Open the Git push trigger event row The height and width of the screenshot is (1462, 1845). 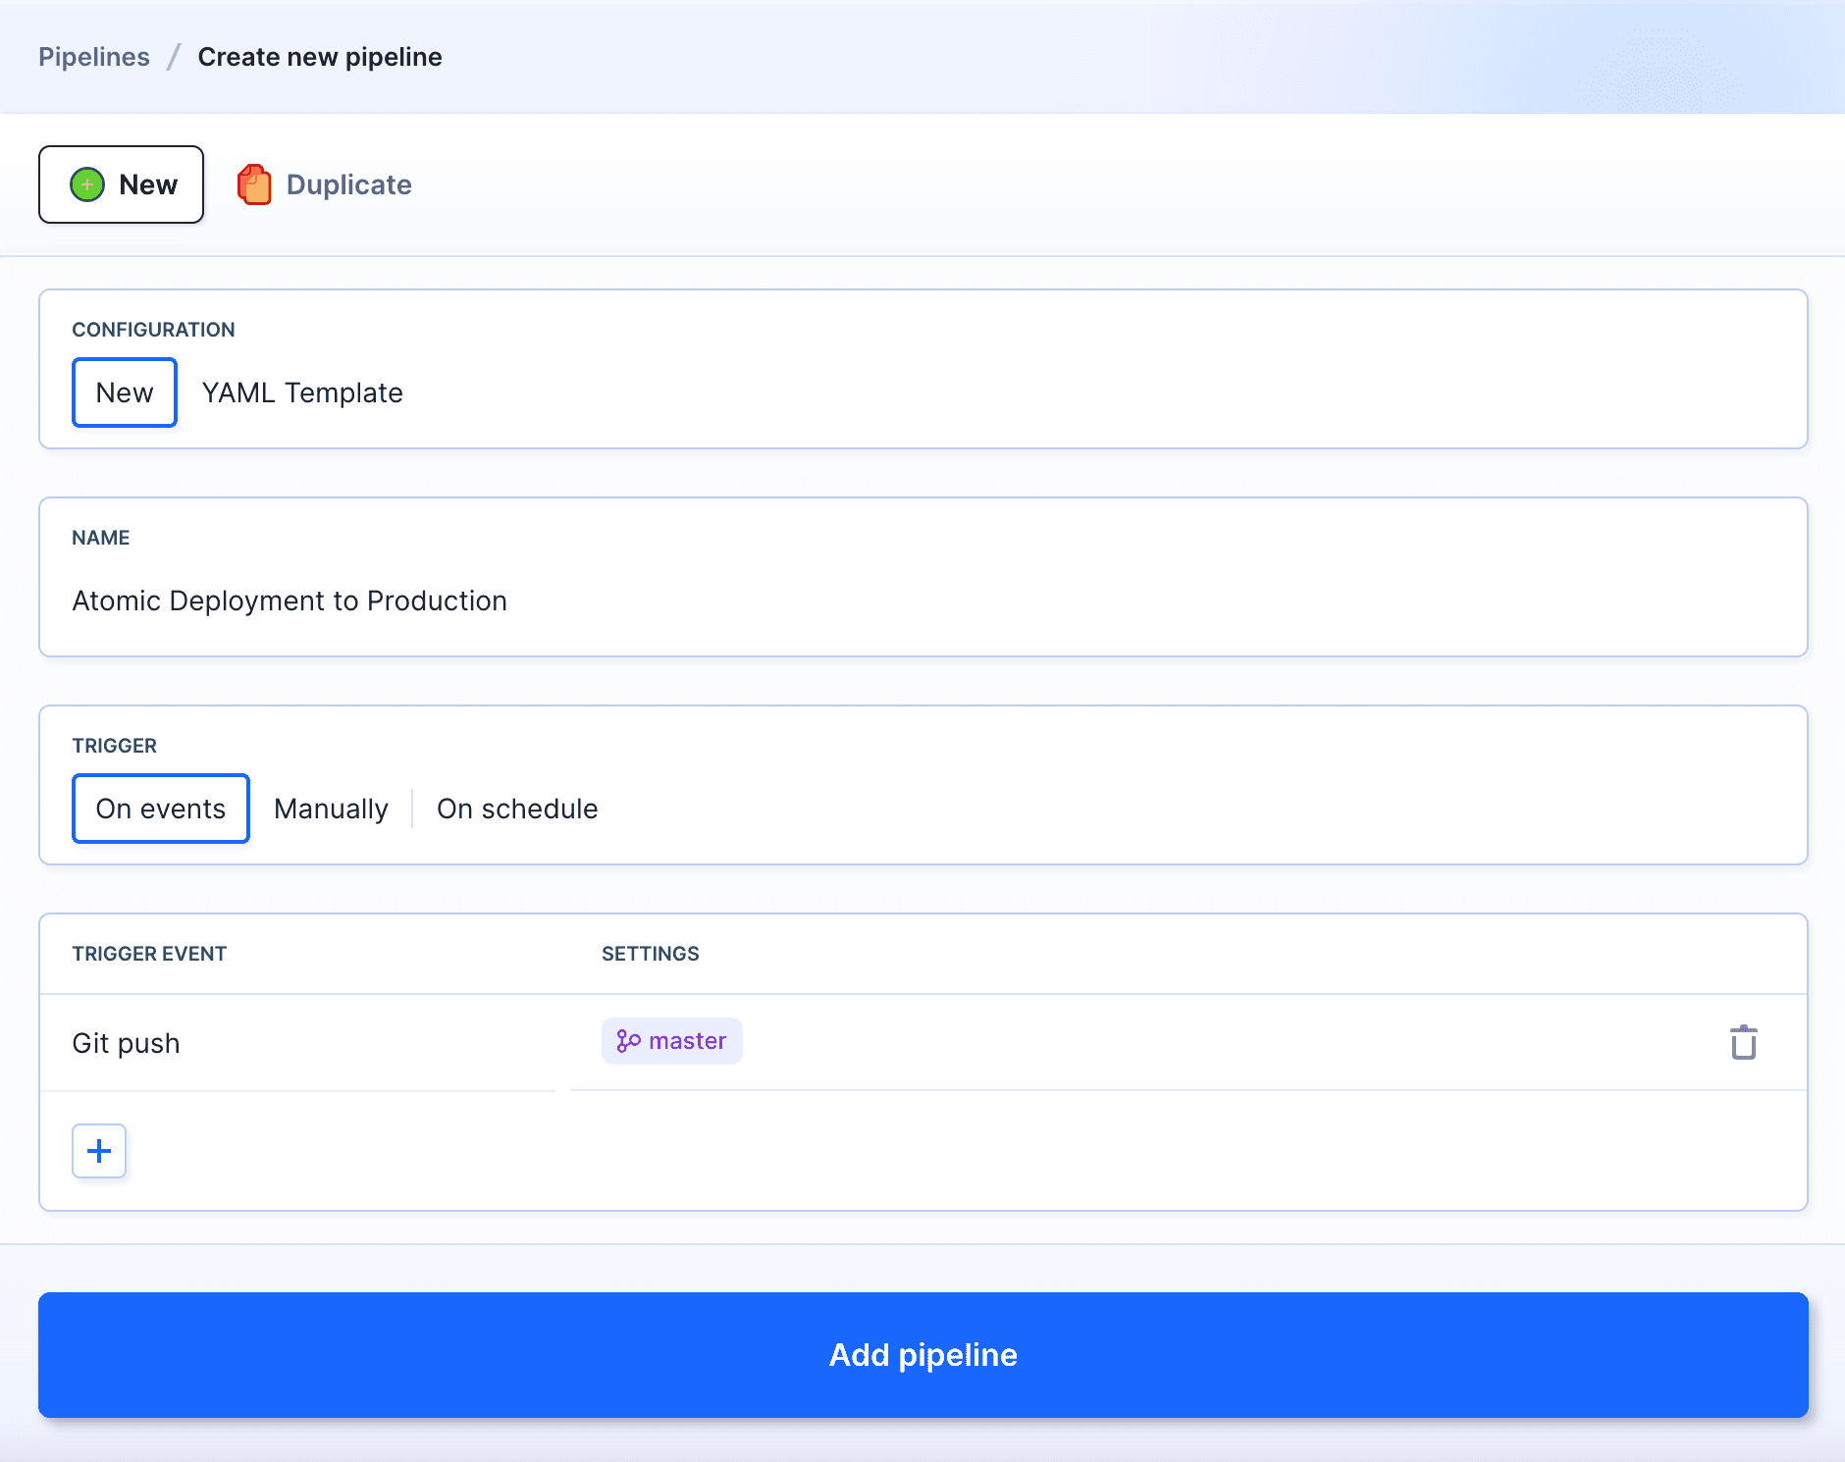click(127, 1043)
